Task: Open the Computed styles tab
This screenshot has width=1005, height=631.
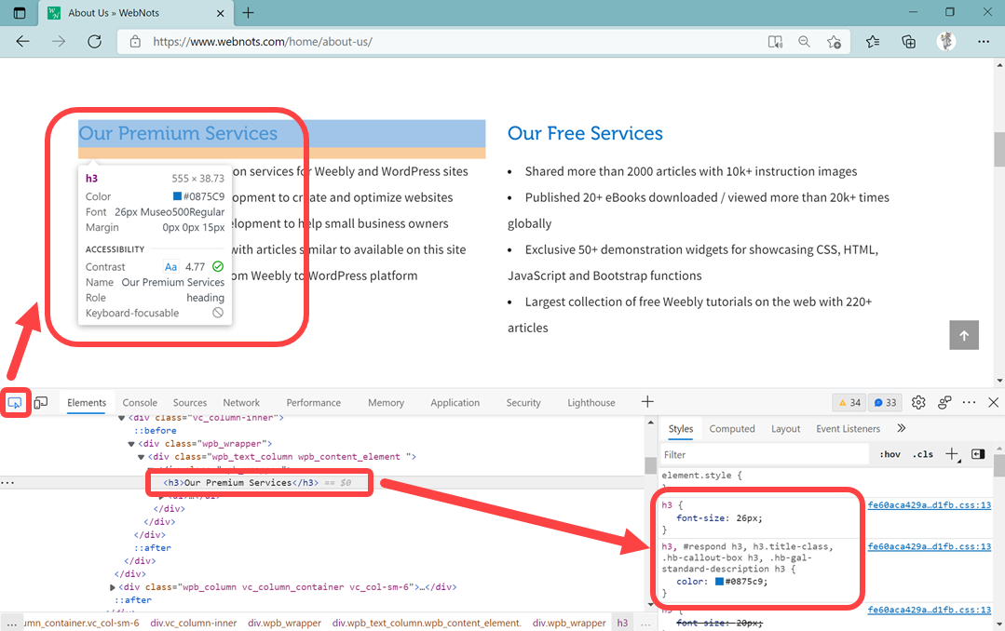Action: [x=732, y=429]
